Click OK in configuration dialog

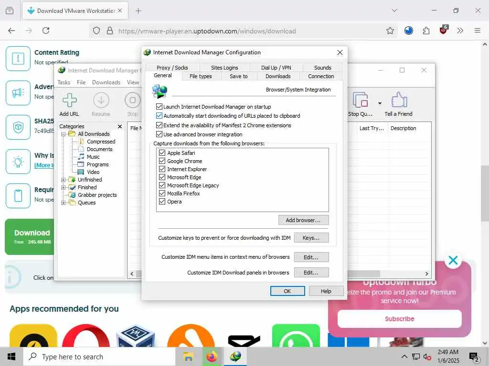click(x=287, y=291)
